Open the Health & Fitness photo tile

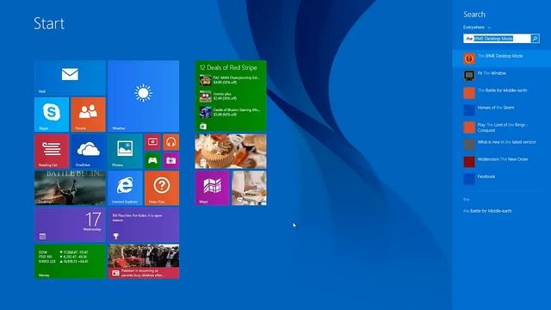point(249,188)
